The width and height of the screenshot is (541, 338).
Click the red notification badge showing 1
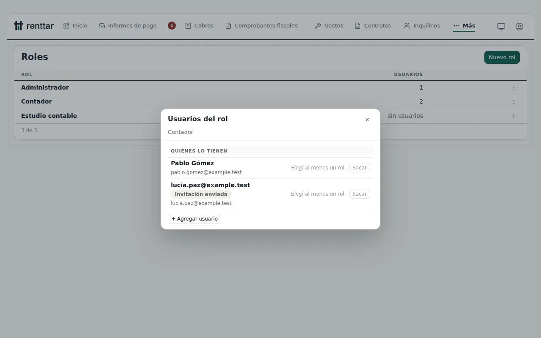(x=172, y=26)
